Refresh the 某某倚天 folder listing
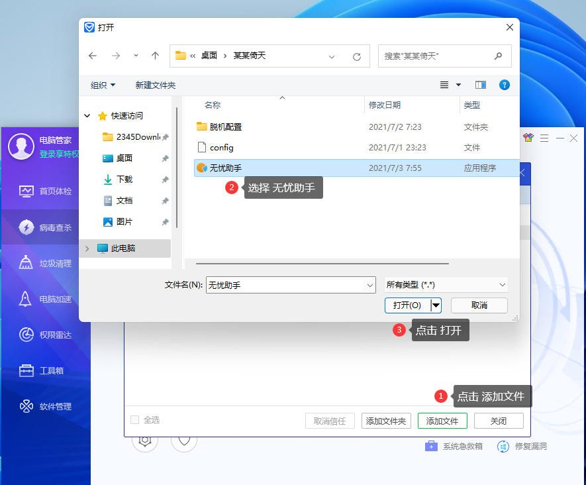586x485 pixels. coord(357,56)
